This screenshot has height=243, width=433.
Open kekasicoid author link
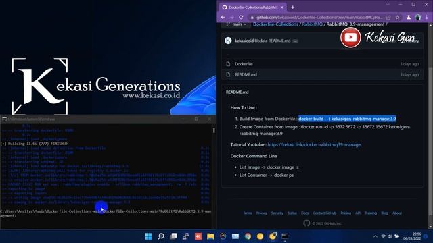point(244,40)
